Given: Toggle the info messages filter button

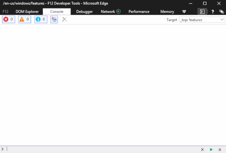Looking at the screenshot, I should pos(41,19).
